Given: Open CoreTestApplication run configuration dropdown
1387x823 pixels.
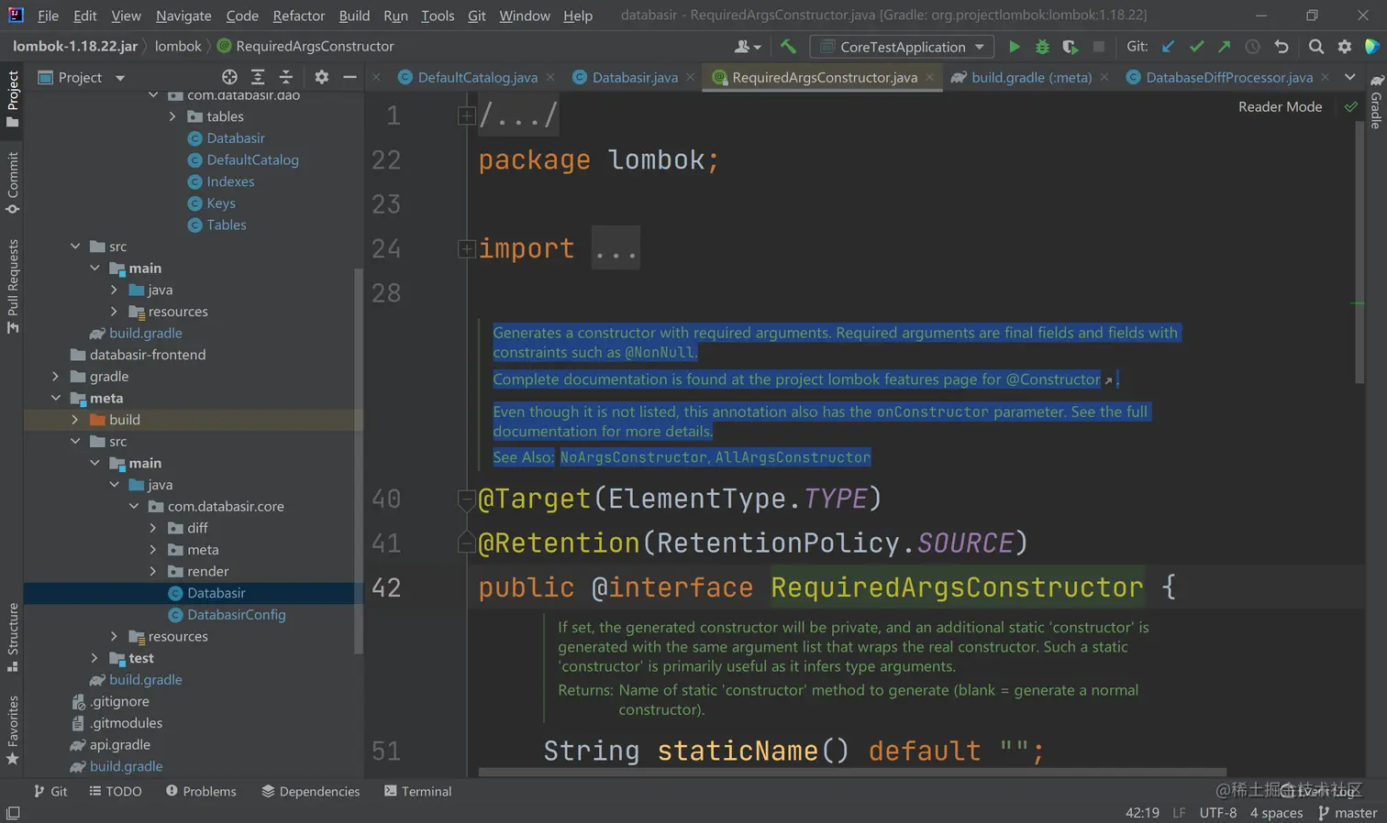Looking at the screenshot, I should (903, 47).
